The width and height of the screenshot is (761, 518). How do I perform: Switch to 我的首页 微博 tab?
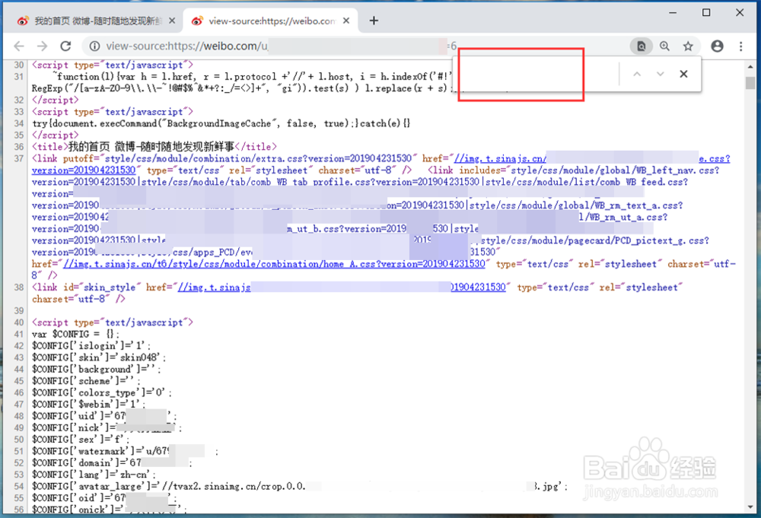point(91,21)
